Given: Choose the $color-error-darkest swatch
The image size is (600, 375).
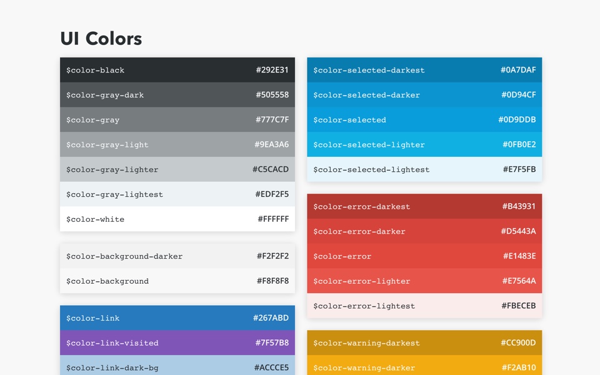Looking at the screenshot, I should [424, 206].
